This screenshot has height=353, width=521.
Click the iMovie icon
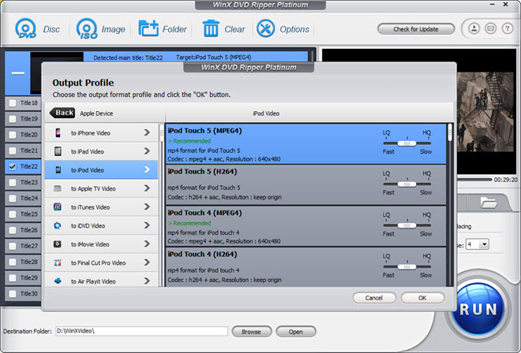[x=58, y=244]
